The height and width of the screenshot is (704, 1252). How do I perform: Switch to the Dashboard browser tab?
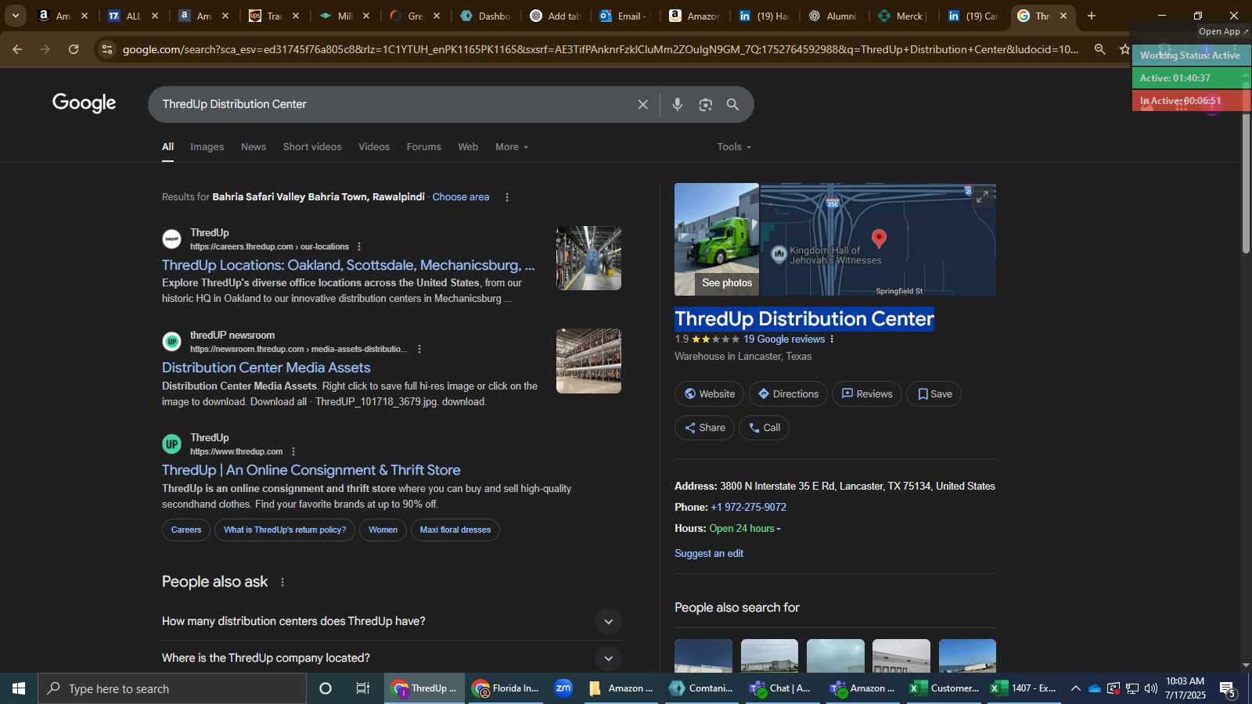coord(485,16)
